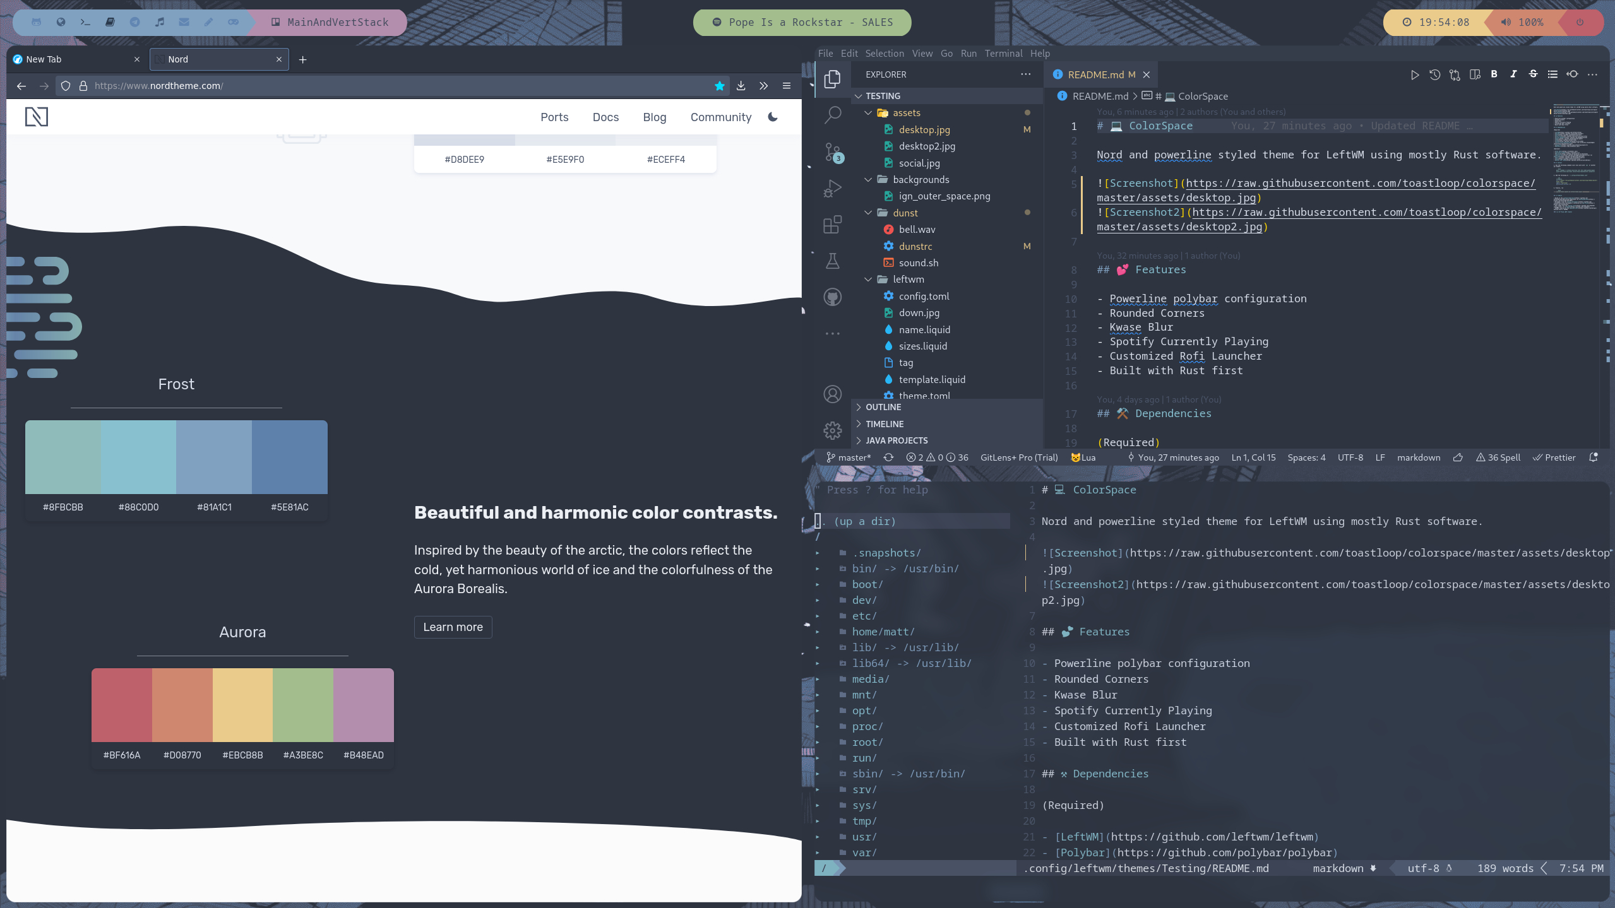1615x908 pixels.
Task: Open the Terminal menu
Action: [x=1003, y=54]
